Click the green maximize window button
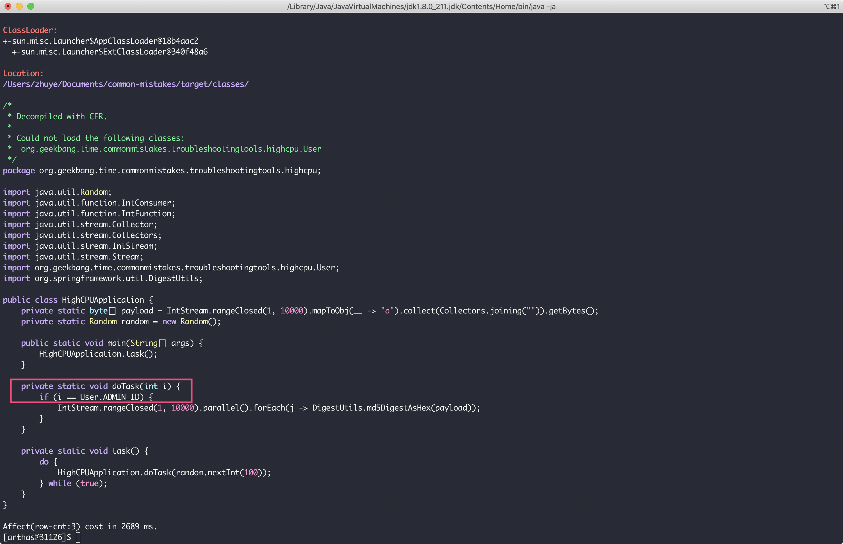 click(x=31, y=6)
